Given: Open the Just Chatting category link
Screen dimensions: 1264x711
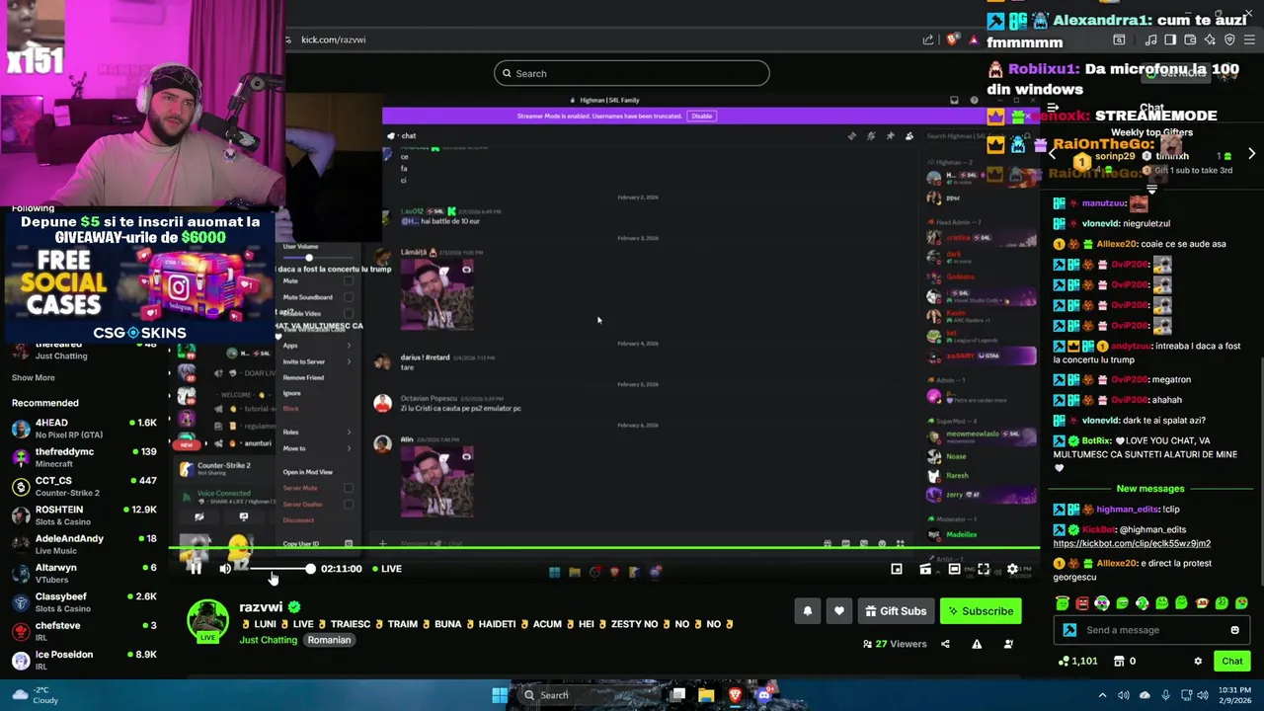Looking at the screenshot, I should (268, 640).
